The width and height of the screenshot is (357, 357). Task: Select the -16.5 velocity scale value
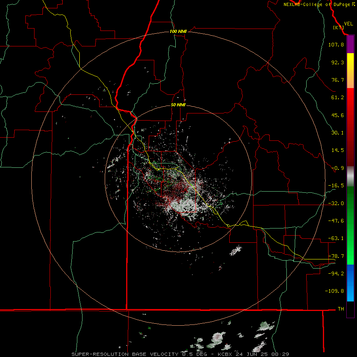336,186
